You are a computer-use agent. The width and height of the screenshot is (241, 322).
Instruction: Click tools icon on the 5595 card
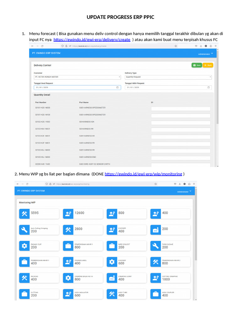(x=24, y=214)
